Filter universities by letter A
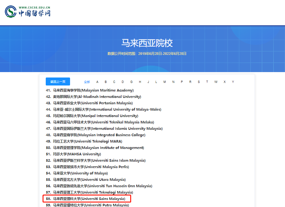285x207 pixels. (97, 82)
